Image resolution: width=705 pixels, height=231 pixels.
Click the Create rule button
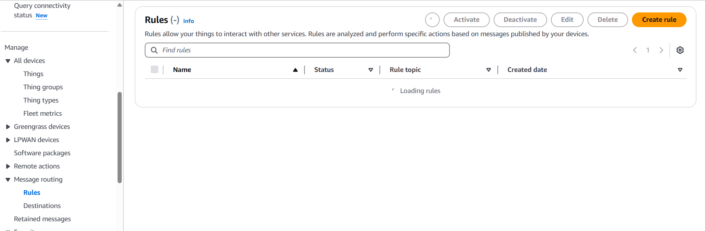(659, 20)
